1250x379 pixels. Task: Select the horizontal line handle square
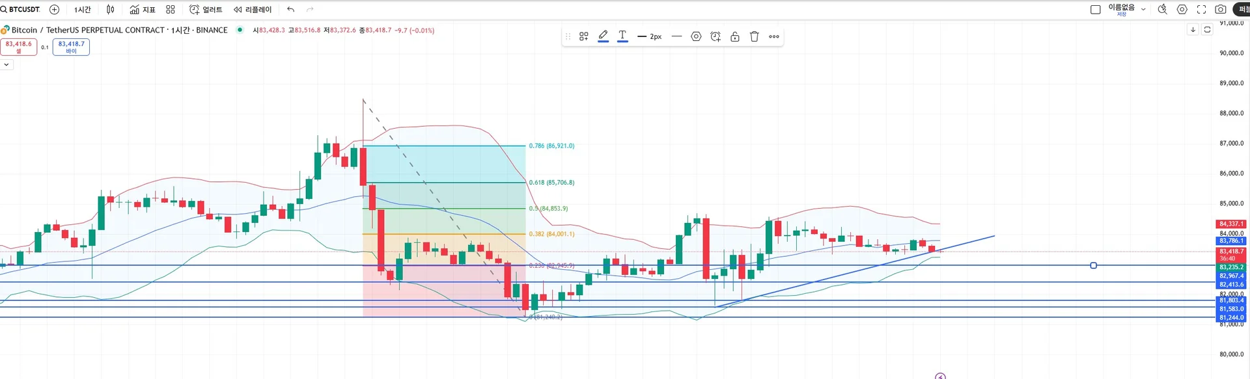pyautogui.click(x=1093, y=265)
